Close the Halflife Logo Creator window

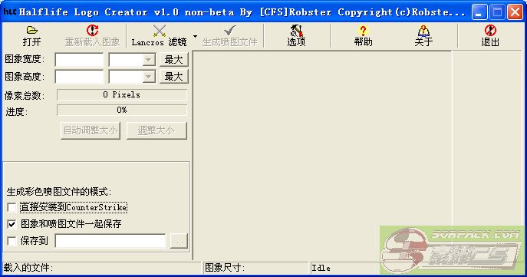point(515,12)
